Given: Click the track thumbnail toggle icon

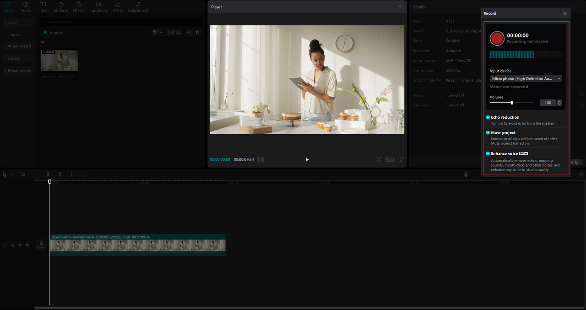Looking at the screenshot, I should point(5,245).
